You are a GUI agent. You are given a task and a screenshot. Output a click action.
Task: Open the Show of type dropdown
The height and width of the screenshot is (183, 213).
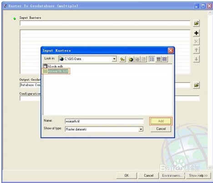click(x=141, y=129)
